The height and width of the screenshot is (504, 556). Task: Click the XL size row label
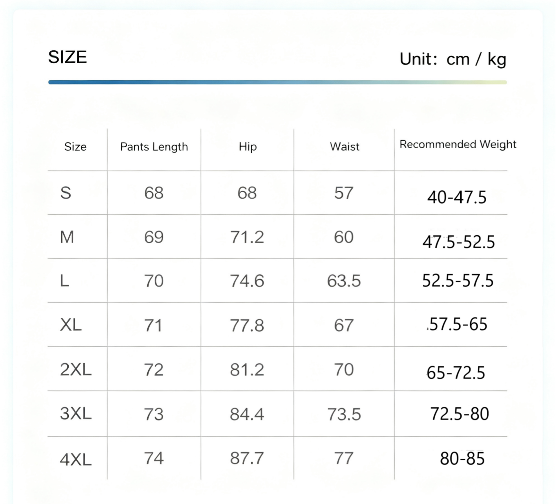click(71, 325)
